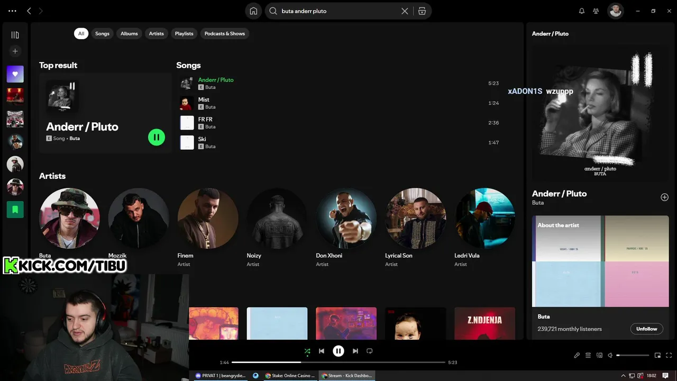This screenshot has width=677, height=381.
Task: Open the three-dot app menu
Action: click(12, 11)
